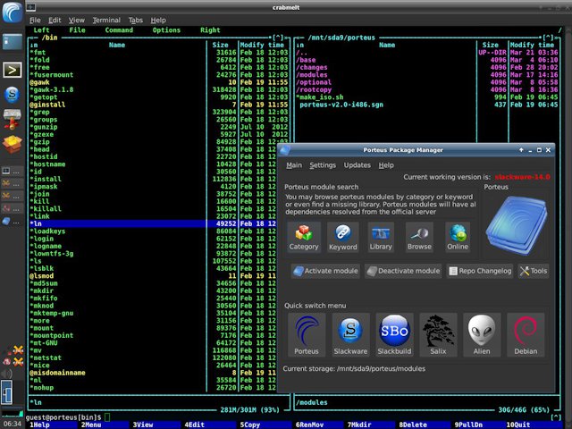Image resolution: width=572 pixels, height=429 pixels.
Task: Select the highlighted ln file row
Action: [x=153, y=223]
